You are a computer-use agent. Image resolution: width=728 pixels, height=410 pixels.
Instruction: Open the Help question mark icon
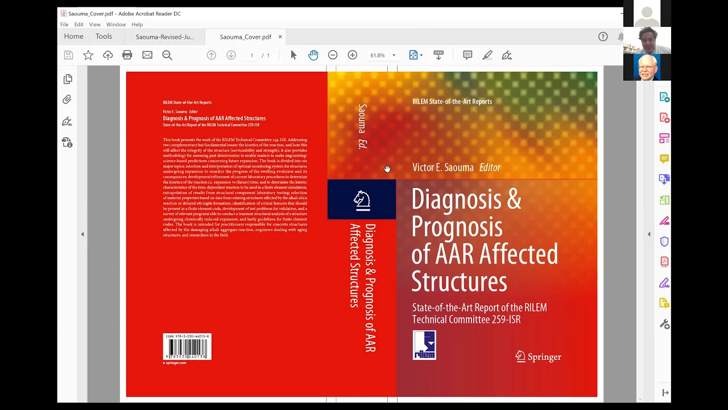pos(603,36)
